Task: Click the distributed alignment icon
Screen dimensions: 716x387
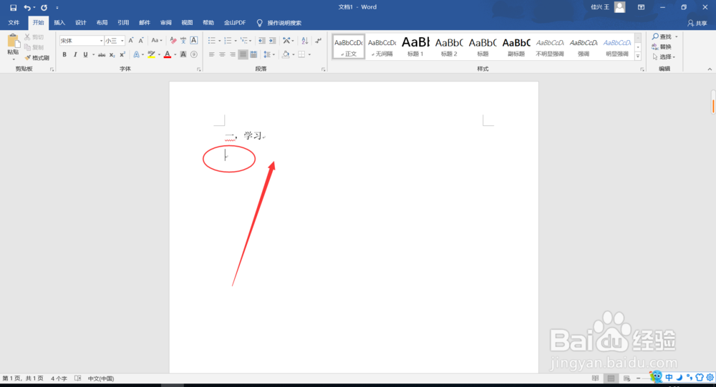Action: pos(254,55)
